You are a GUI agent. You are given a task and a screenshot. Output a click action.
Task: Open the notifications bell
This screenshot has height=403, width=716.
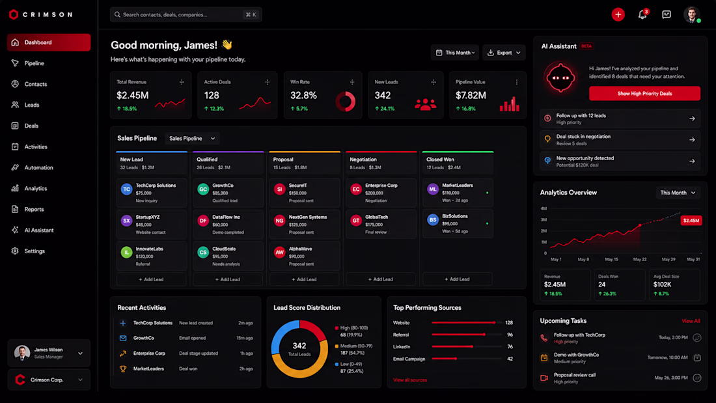(x=642, y=14)
